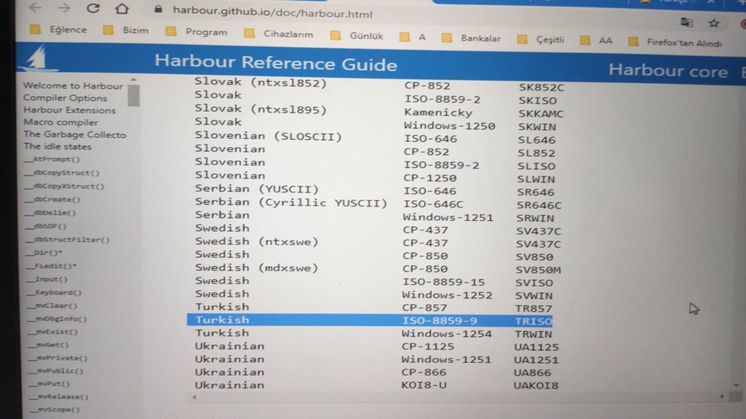Bookmark page with the star icon
The width and height of the screenshot is (746, 419).
713,23
